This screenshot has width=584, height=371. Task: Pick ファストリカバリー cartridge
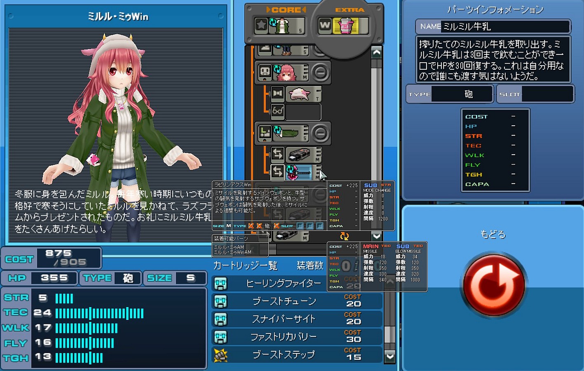point(284,337)
